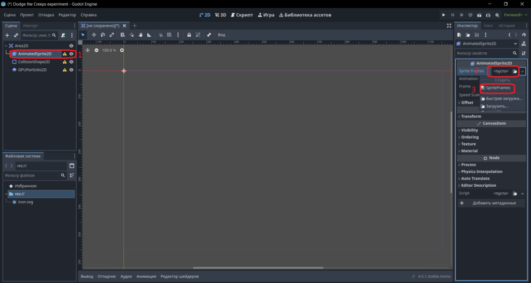Hide the GPUParticles2D node

tap(72, 70)
